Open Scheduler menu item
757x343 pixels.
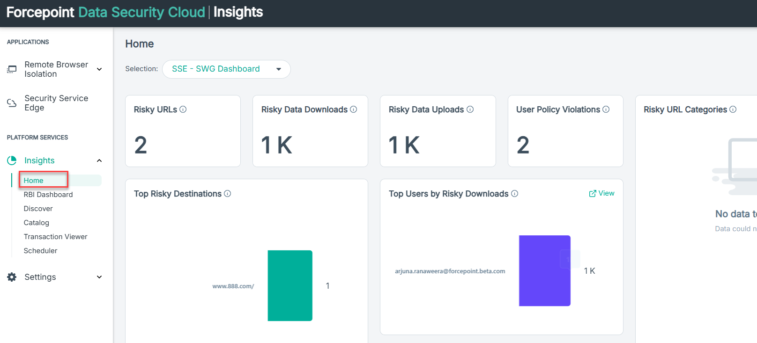coord(41,251)
